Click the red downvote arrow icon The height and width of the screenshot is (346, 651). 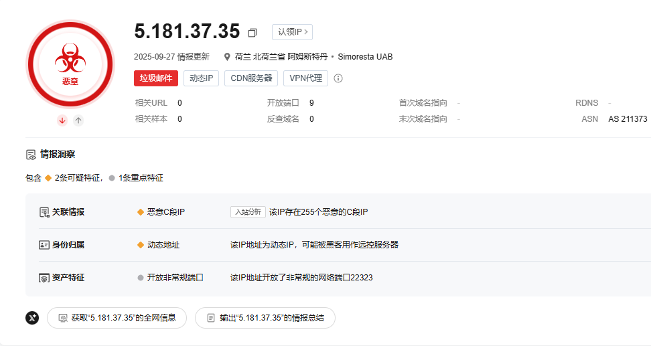tap(62, 120)
